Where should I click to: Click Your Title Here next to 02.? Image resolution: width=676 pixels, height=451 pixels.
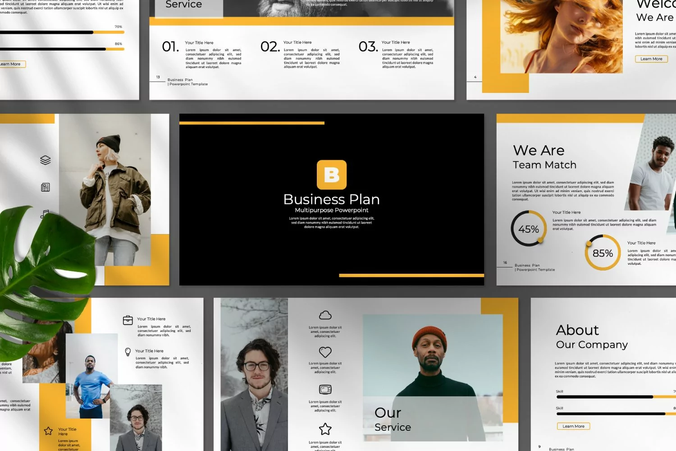pyautogui.click(x=297, y=42)
